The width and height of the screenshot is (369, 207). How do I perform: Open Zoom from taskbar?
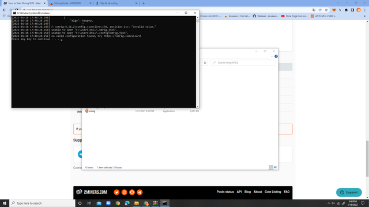[108, 203]
